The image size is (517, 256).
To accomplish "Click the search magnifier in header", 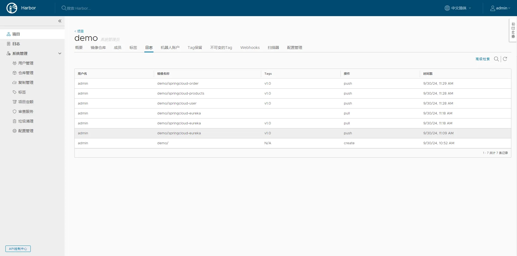I will point(64,8).
